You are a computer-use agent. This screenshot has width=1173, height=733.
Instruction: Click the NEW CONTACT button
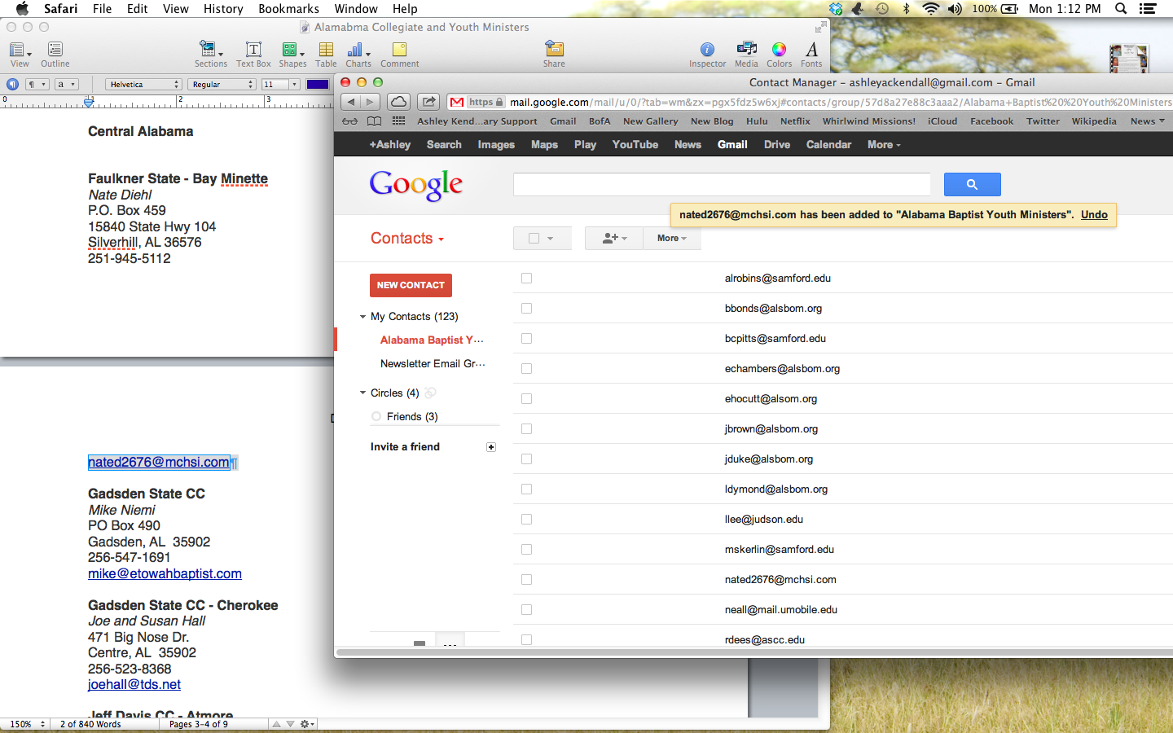[x=411, y=285]
